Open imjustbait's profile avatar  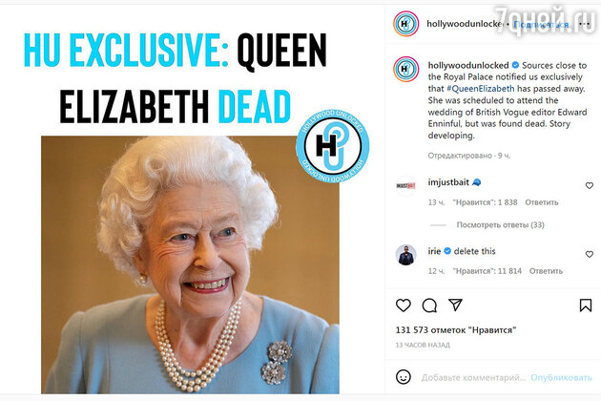(405, 186)
